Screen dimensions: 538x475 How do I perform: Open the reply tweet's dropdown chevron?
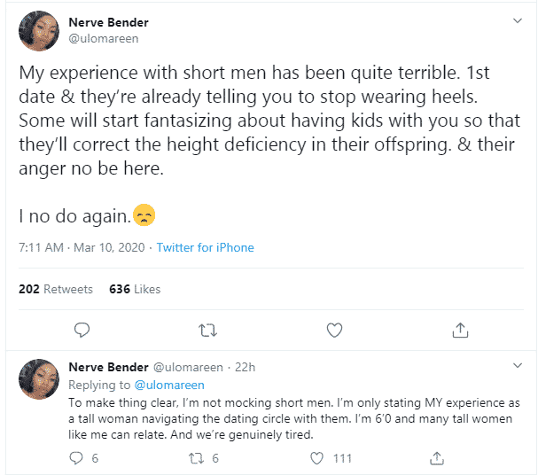pos(519,365)
